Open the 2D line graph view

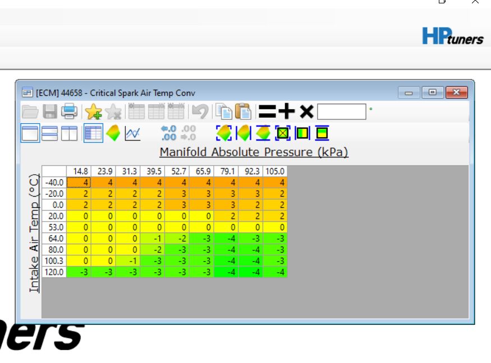pyautogui.click(x=132, y=133)
